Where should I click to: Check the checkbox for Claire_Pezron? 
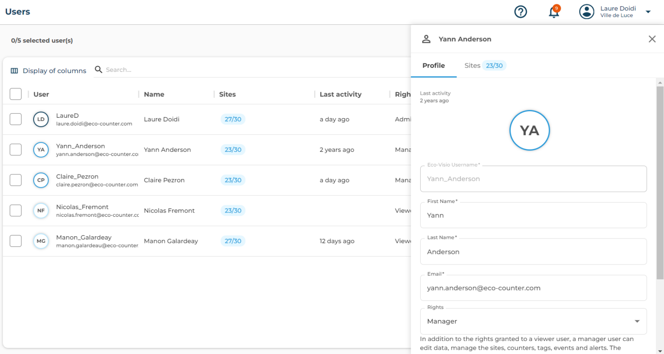pos(16,180)
